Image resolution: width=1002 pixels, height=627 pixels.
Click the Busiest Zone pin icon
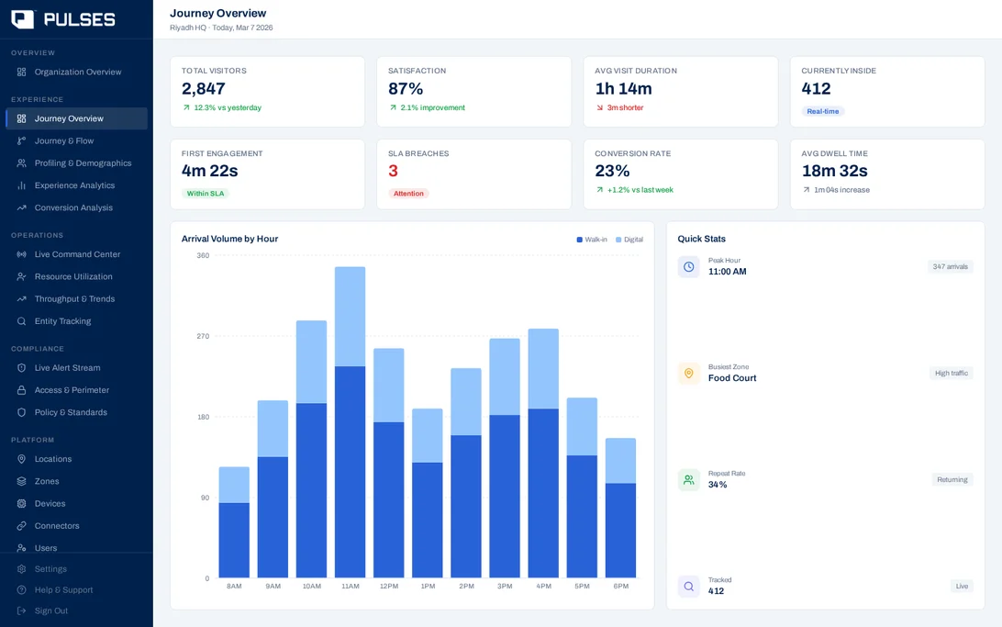pos(689,374)
